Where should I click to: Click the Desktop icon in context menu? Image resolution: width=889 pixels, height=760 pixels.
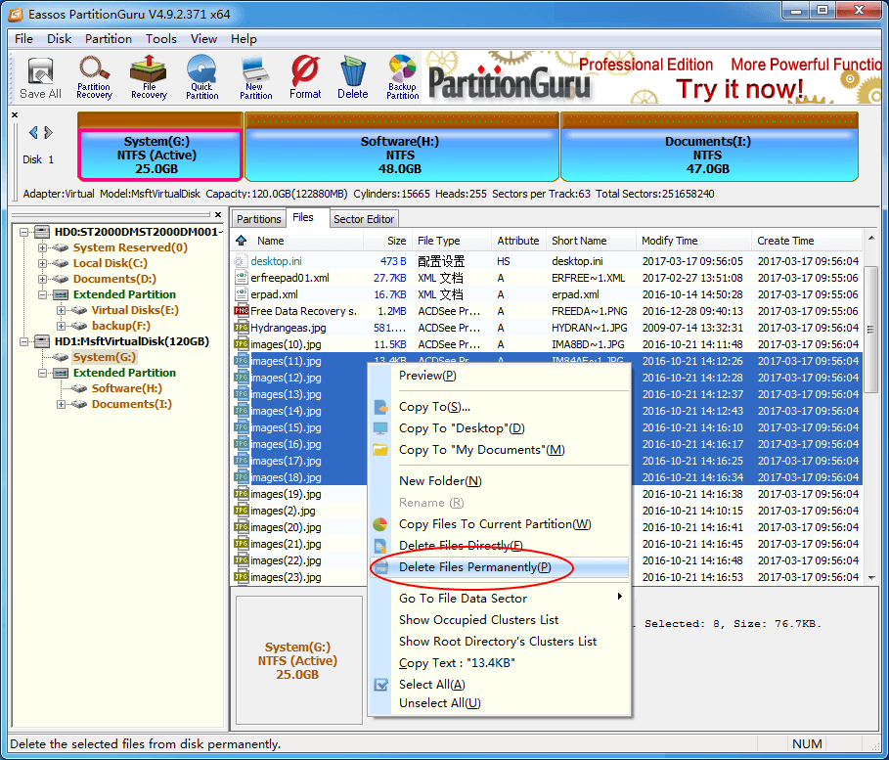pos(380,428)
